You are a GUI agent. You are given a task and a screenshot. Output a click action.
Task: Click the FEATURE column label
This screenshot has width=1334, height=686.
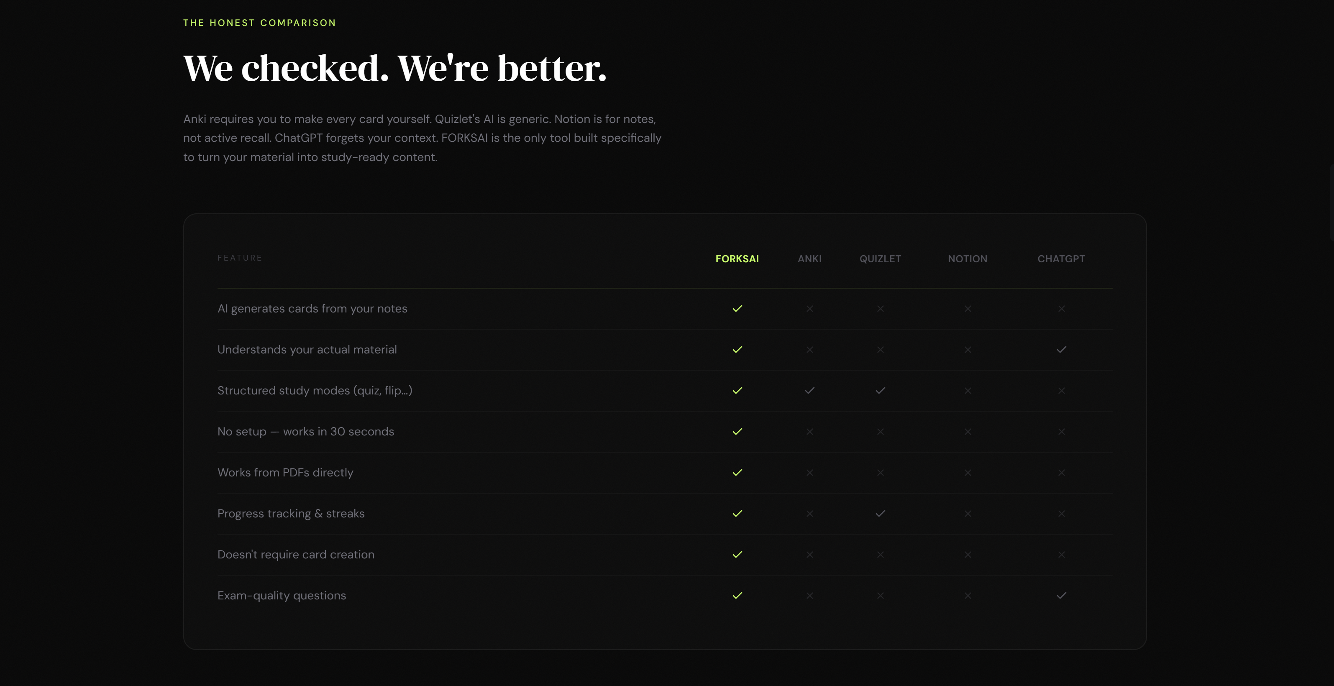pyautogui.click(x=240, y=258)
